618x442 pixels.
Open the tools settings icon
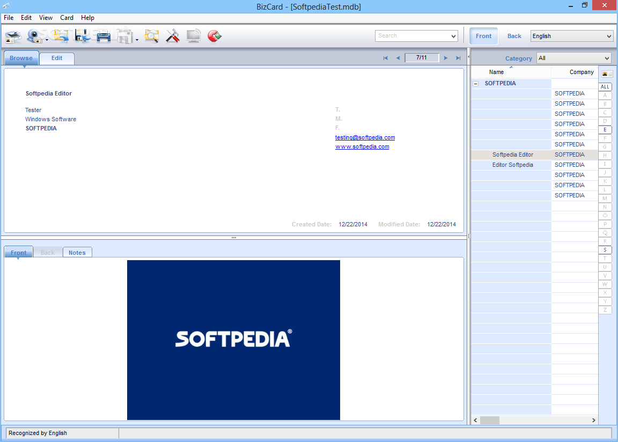pos(173,36)
